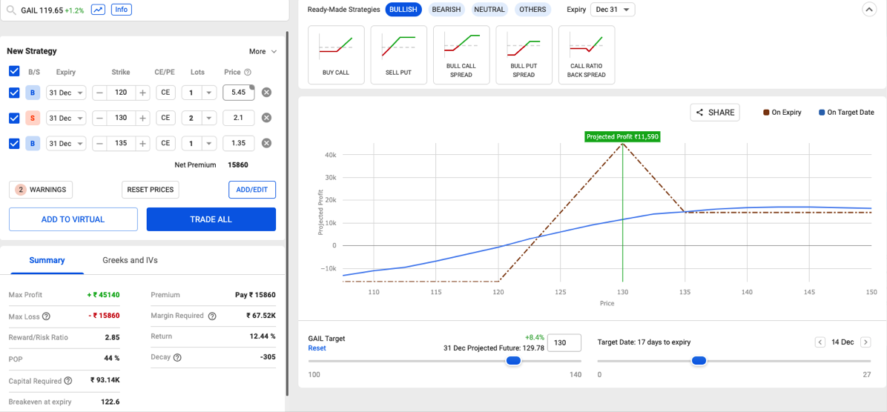Reset the GAIL target price
Image resolution: width=887 pixels, height=412 pixels.
[x=317, y=348]
